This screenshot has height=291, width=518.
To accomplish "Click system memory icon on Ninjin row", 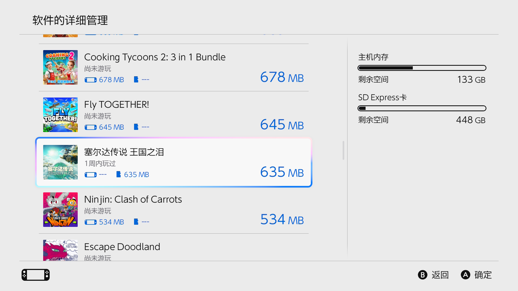I will pos(90,222).
